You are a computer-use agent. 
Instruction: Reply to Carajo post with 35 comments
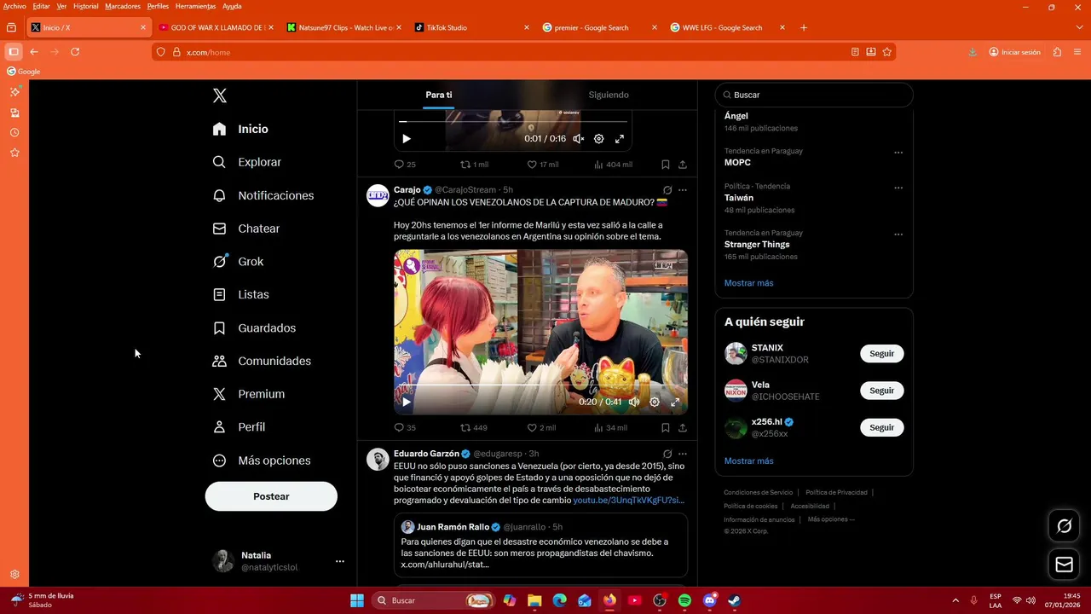(x=405, y=428)
